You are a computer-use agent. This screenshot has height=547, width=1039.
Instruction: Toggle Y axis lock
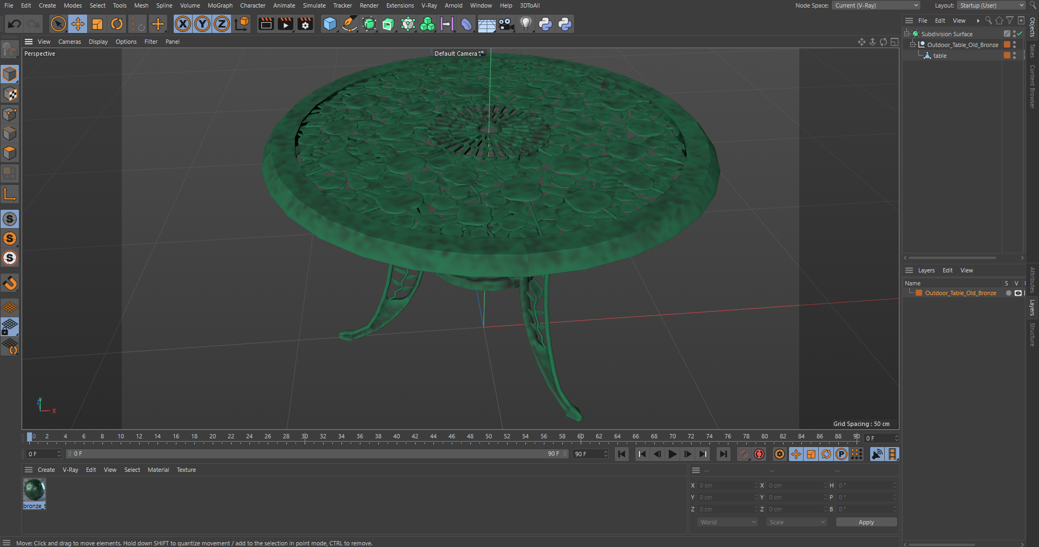pos(202,24)
